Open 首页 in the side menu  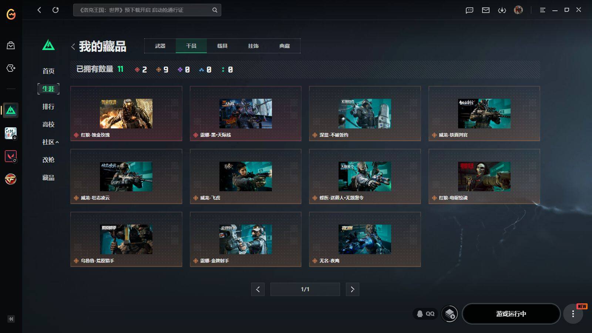point(48,71)
